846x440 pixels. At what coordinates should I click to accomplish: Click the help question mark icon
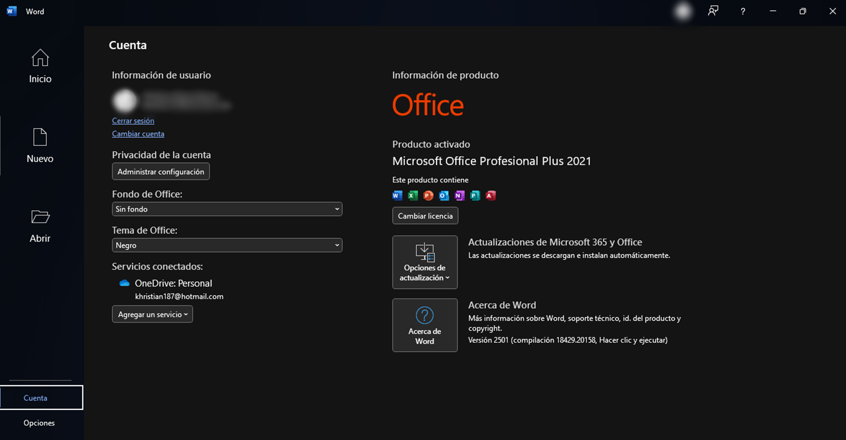(x=743, y=11)
